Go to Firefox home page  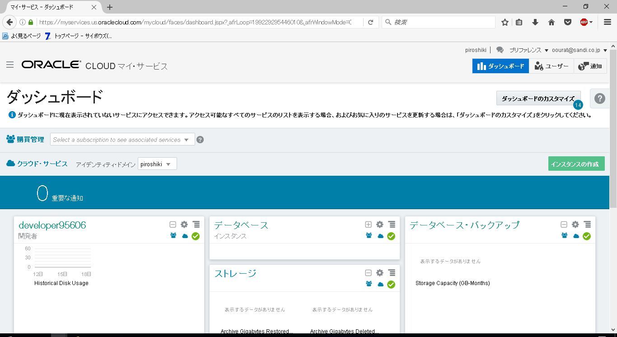pyautogui.click(x=552, y=22)
